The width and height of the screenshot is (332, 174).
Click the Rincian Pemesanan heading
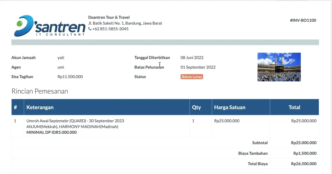pyautogui.click(x=40, y=91)
